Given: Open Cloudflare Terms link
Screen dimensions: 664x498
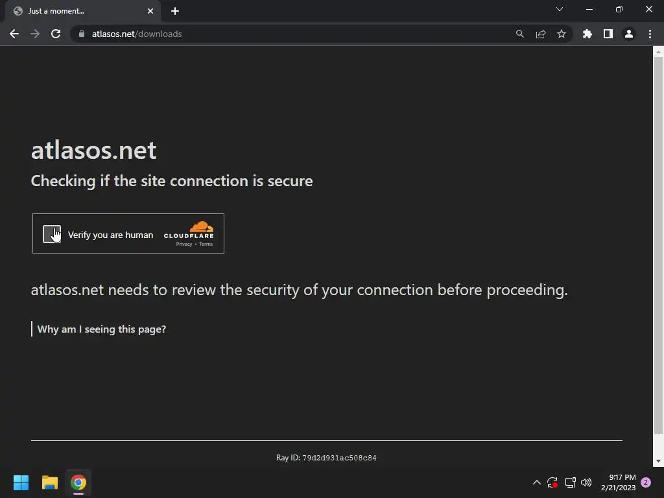Looking at the screenshot, I should pyautogui.click(x=206, y=244).
